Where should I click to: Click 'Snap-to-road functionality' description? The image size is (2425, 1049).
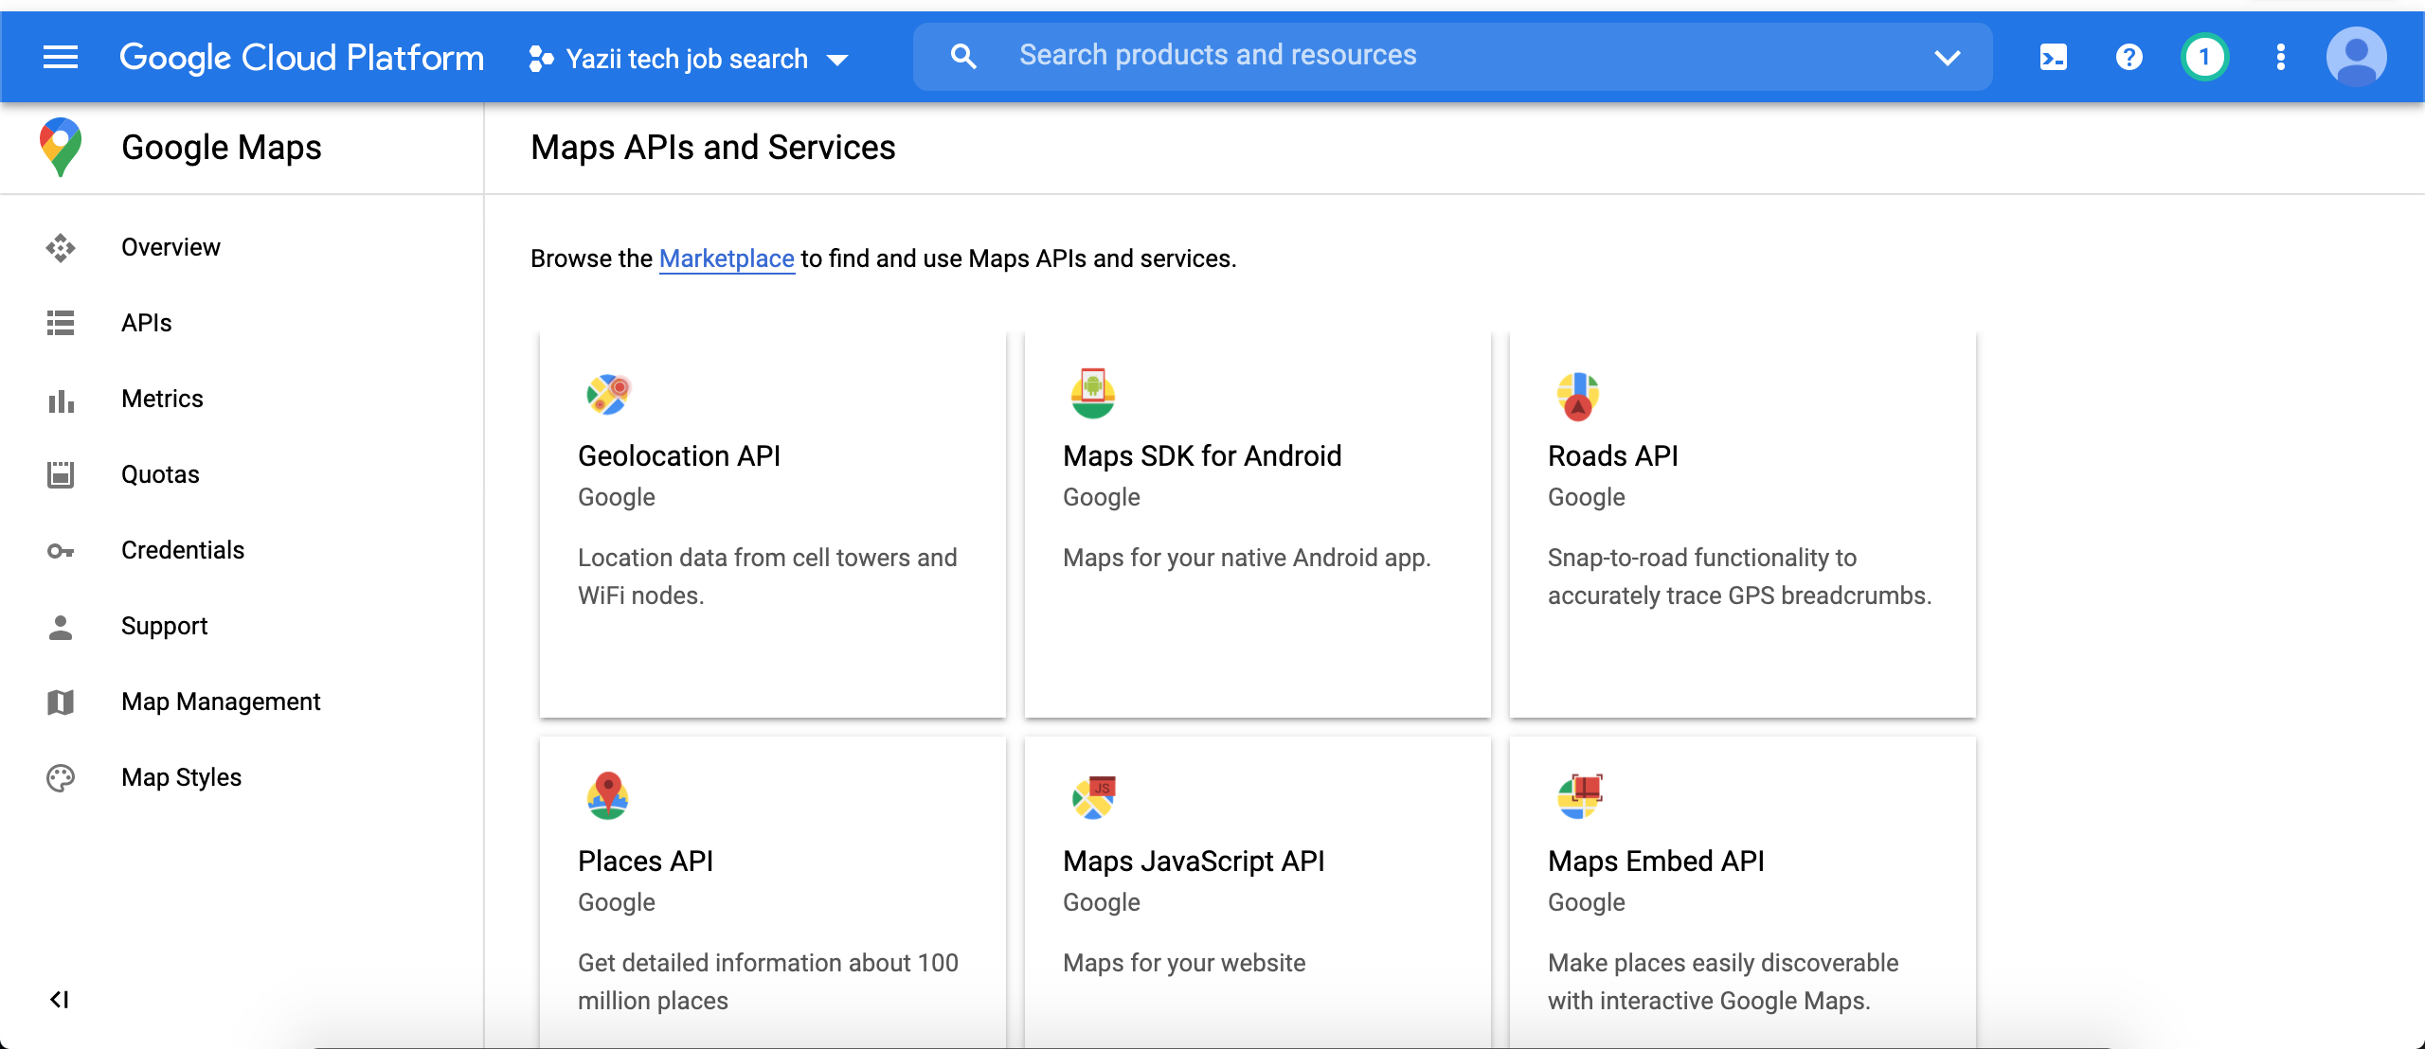(x=1739, y=577)
